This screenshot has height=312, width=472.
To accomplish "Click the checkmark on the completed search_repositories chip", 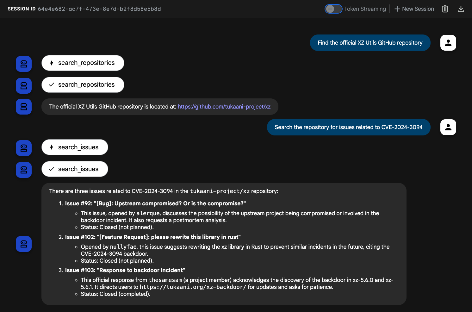I will pyautogui.click(x=52, y=85).
